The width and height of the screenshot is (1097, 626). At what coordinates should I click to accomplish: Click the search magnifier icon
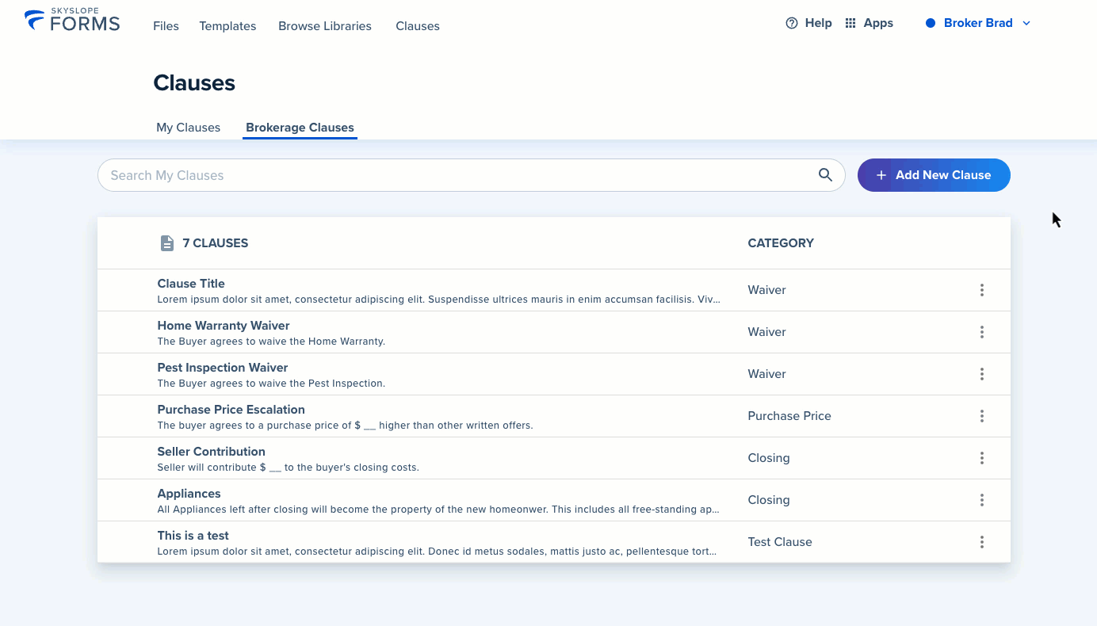(825, 175)
